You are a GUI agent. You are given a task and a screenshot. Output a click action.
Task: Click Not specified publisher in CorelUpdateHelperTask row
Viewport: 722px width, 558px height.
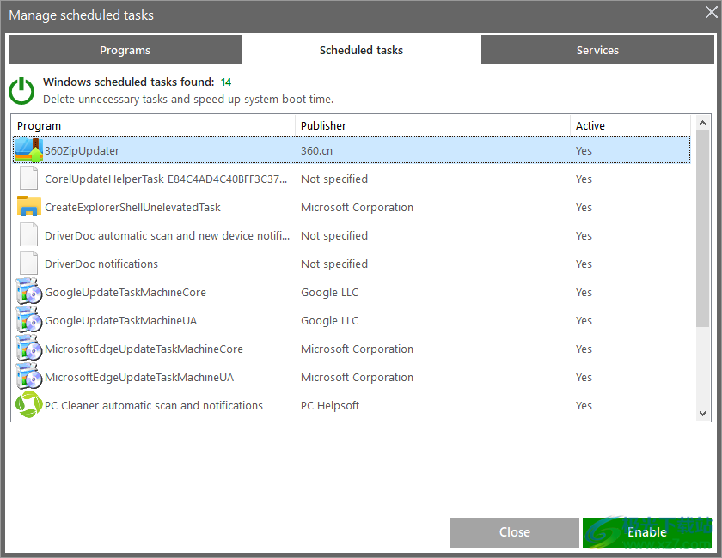point(334,179)
